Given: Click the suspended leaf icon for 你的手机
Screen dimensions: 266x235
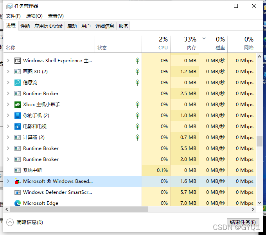Looking at the screenshot, I should pos(138,116).
